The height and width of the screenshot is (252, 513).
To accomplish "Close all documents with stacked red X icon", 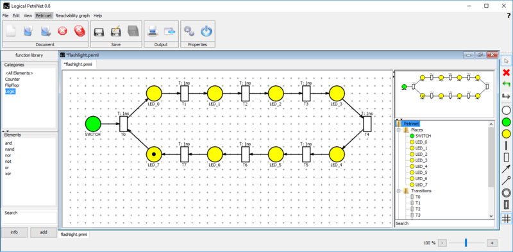I will click(79, 31).
